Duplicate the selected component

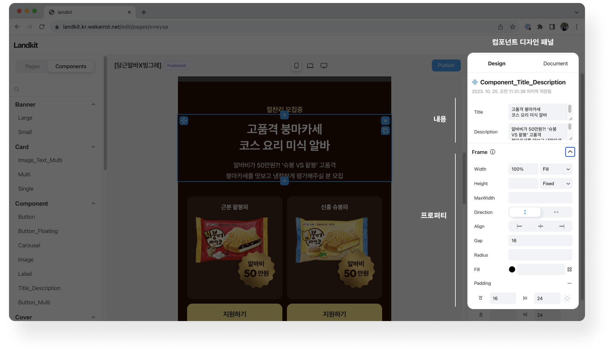pyautogui.click(x=385, y=131)
